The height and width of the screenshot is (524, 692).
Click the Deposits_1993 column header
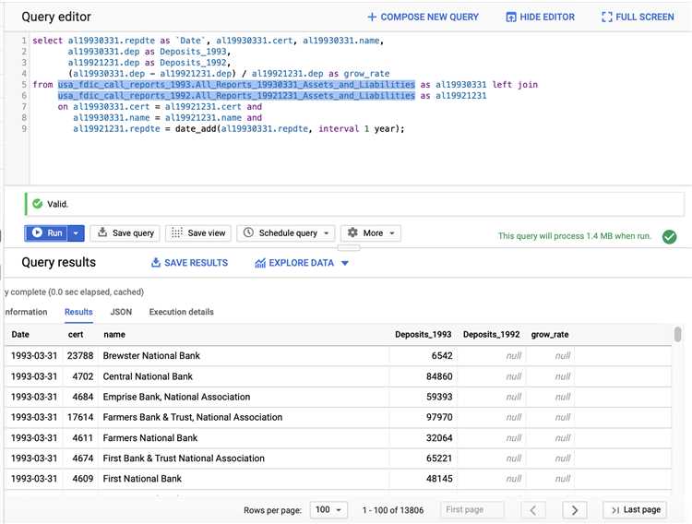(424, 334)
